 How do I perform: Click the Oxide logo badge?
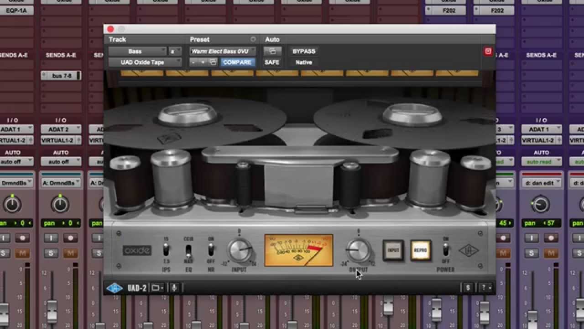137,250
